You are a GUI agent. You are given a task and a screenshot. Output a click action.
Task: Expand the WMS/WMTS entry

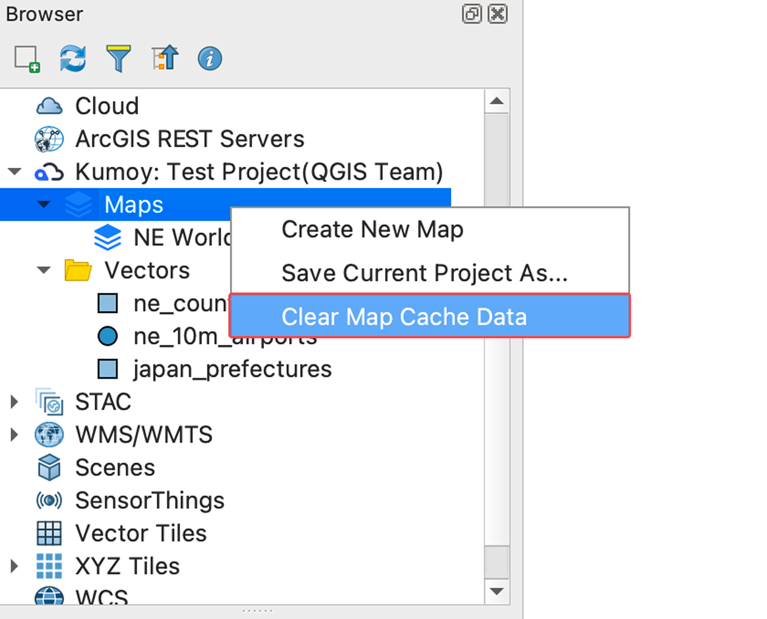15,434
